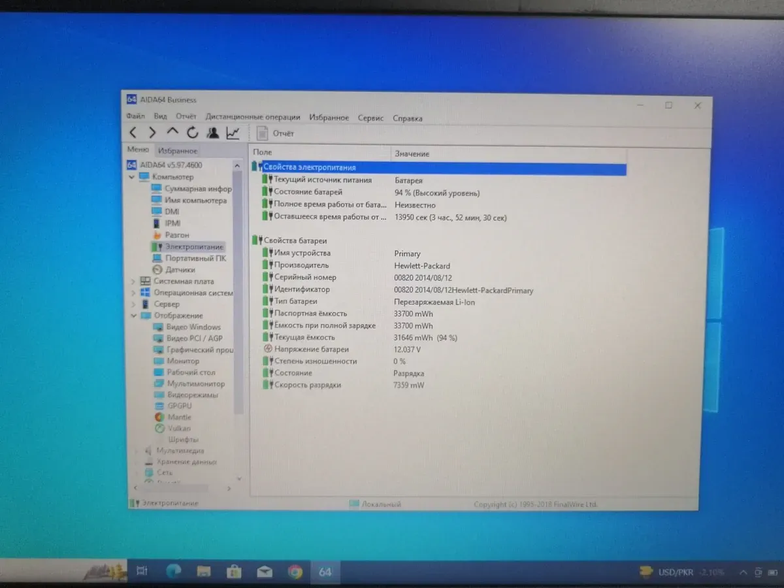This screenshot has height=588, width=784.
Task: Open user management person icon
Action: (212, 133)
